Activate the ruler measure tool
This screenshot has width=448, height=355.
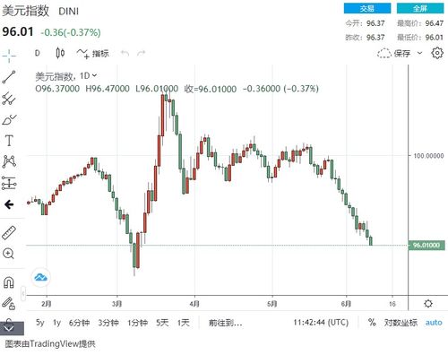pyautogui.click(x=9, y=233)
